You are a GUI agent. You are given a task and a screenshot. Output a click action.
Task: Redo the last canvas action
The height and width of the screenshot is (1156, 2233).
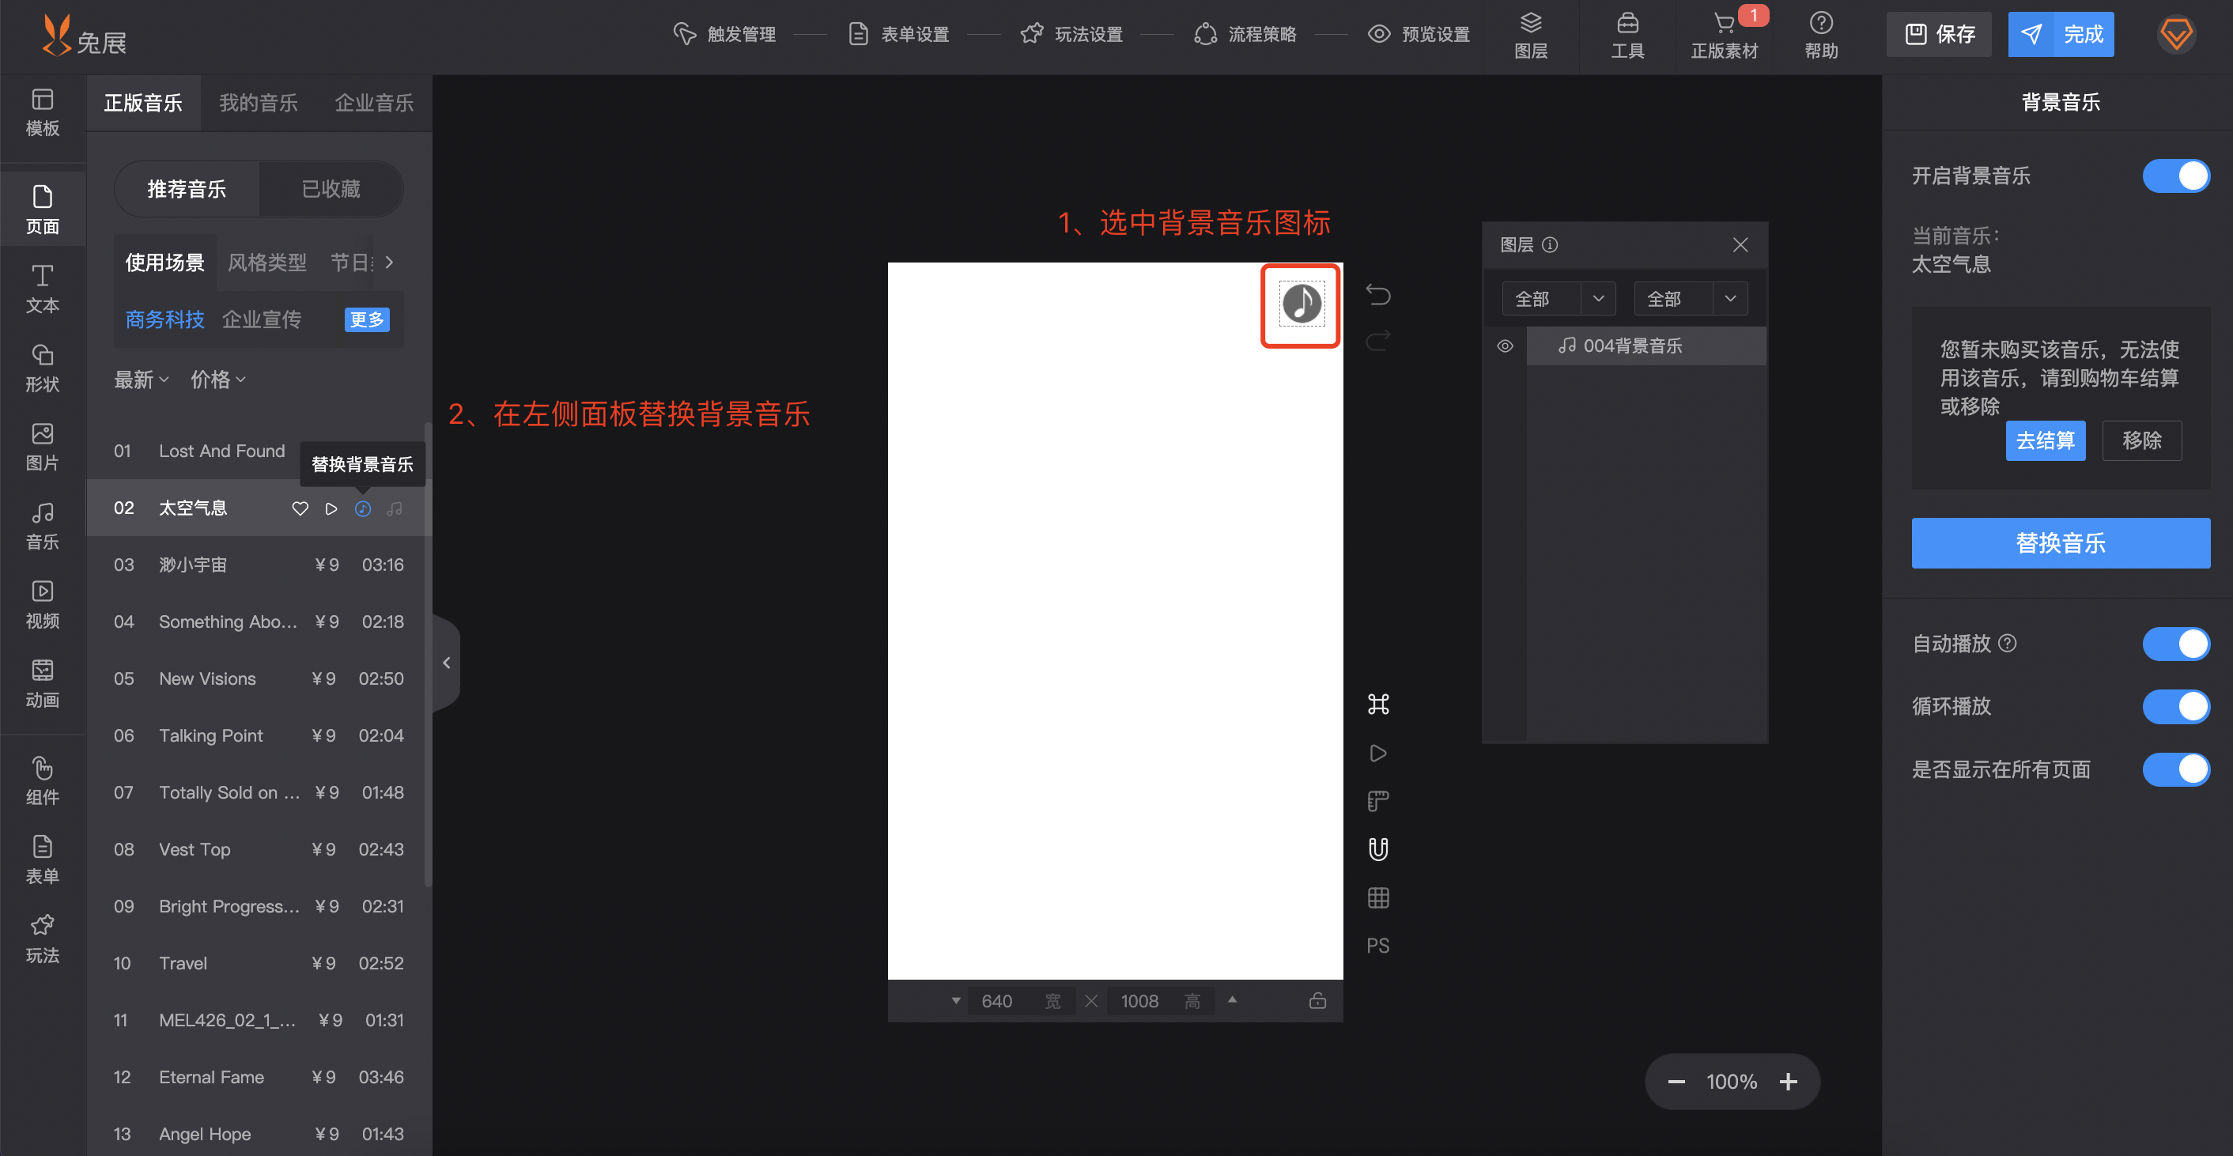tap(1378, 340)
